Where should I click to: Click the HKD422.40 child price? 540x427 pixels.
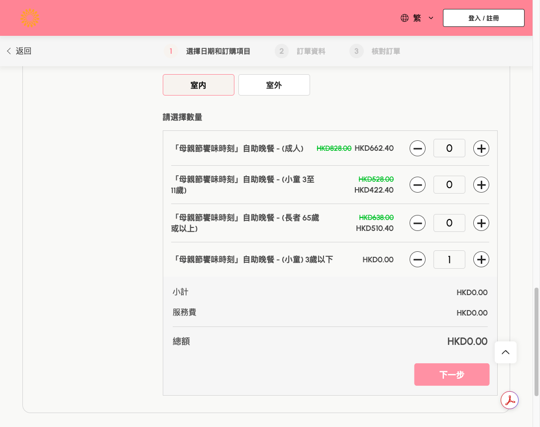[374, 190]
